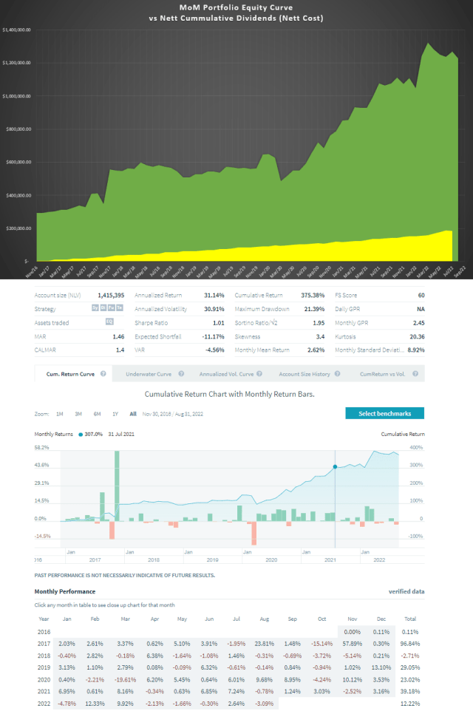Image resolution: width=473 pixels, height=728 pixels.
Task: Click the 'Di' strategy tag icon
Action: point(103,307)
